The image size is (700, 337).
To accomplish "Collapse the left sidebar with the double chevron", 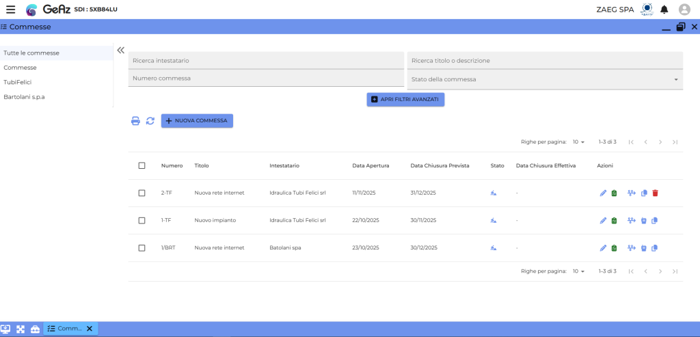I will point(120,50).
